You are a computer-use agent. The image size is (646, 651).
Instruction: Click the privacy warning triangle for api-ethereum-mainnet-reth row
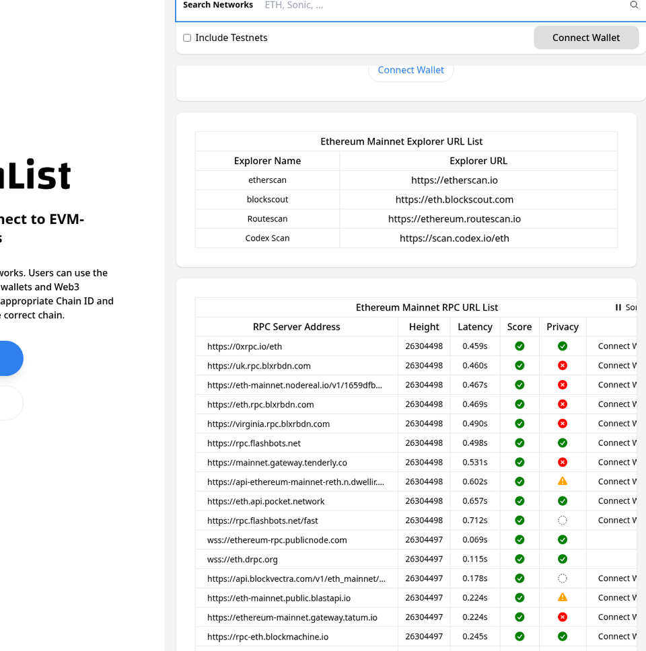point(563,482)
